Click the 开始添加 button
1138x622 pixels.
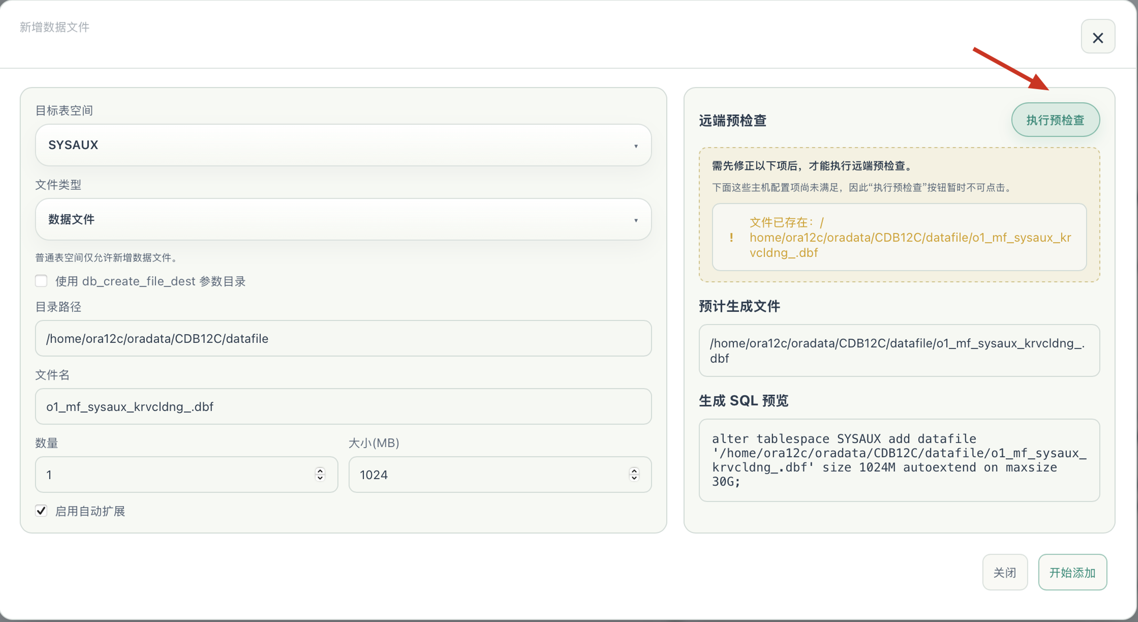(x=1073, y=573)
